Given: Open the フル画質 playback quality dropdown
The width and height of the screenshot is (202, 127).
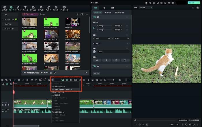Looking at the screenshot, I should click(x=146, y=8).
